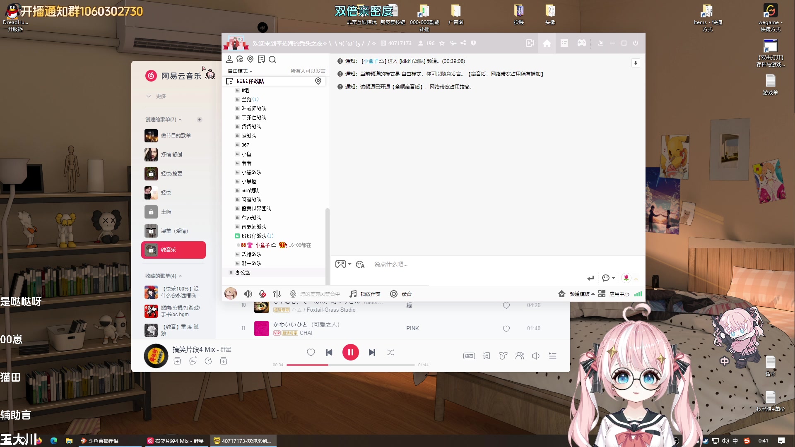
Task: Collapse the 更多 section in NetEase sidebar
Action: tap(156, 96)
